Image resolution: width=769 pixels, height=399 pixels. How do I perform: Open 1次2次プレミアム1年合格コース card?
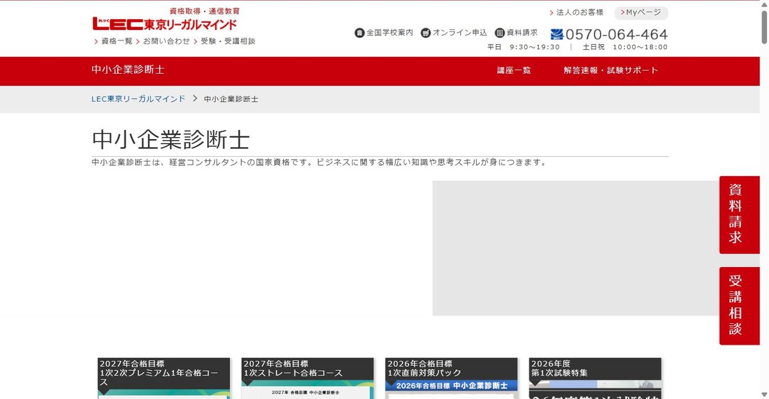pyautogui.click(x=163, y=378)
